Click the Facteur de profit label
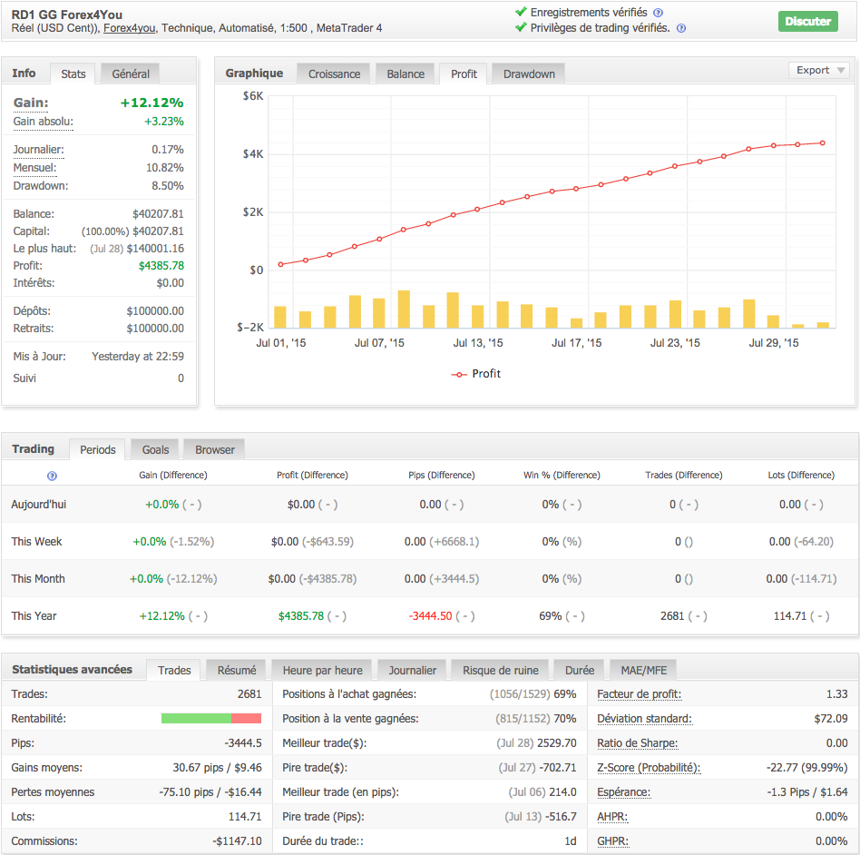The width and height of the screenshot is (860, 855). pyautogui.click(x=639, y=694)
